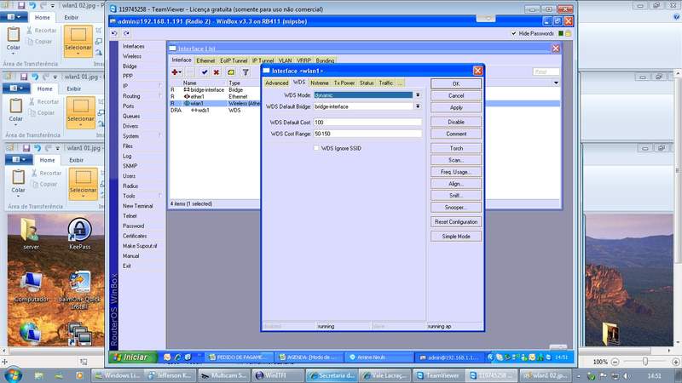The height and width of the screenshot is (383, 682).
Task: Click the blue checkmark Enable interface icon
Action: click(205, 72)
